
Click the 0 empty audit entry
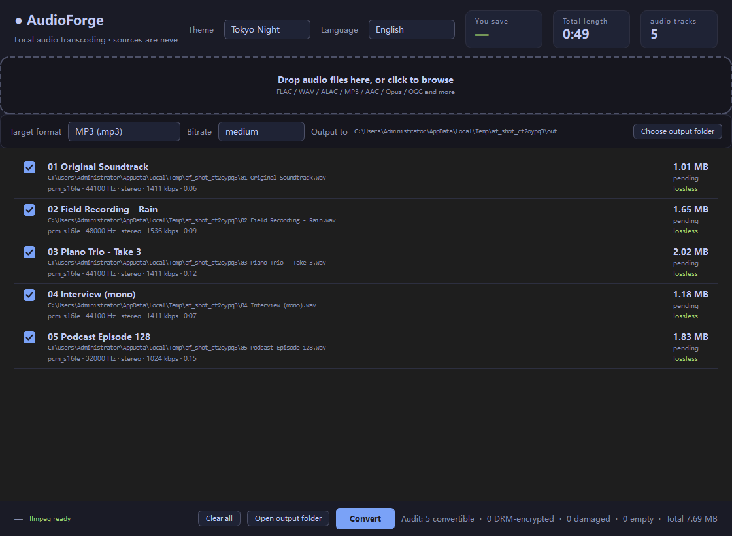point(638,519)
